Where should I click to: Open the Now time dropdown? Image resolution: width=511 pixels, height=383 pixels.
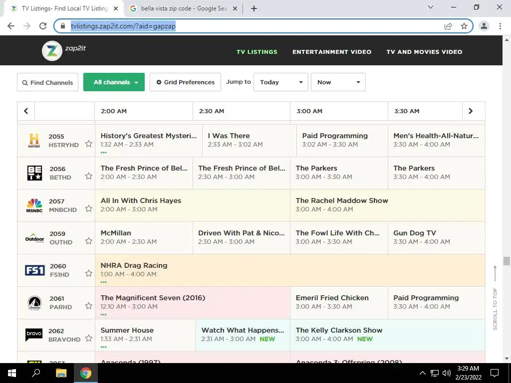(338, 82)
